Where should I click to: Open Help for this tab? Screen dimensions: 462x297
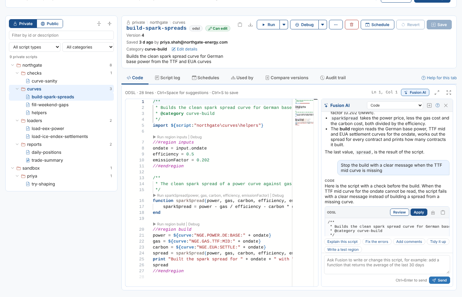[x=439, y=78]
